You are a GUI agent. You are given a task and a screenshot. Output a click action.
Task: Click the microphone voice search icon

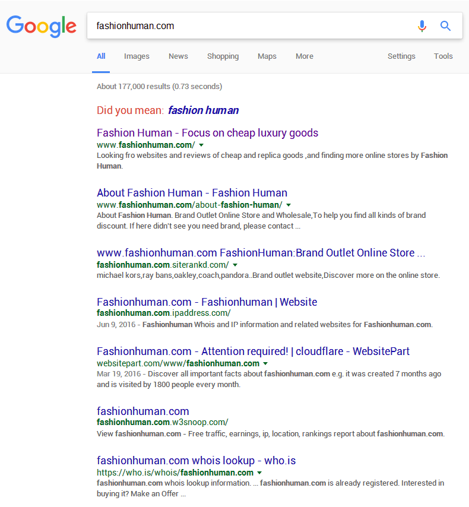[422, 26]
